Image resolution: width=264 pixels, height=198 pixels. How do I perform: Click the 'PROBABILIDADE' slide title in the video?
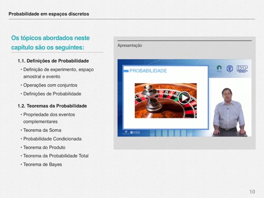point(148,71)
